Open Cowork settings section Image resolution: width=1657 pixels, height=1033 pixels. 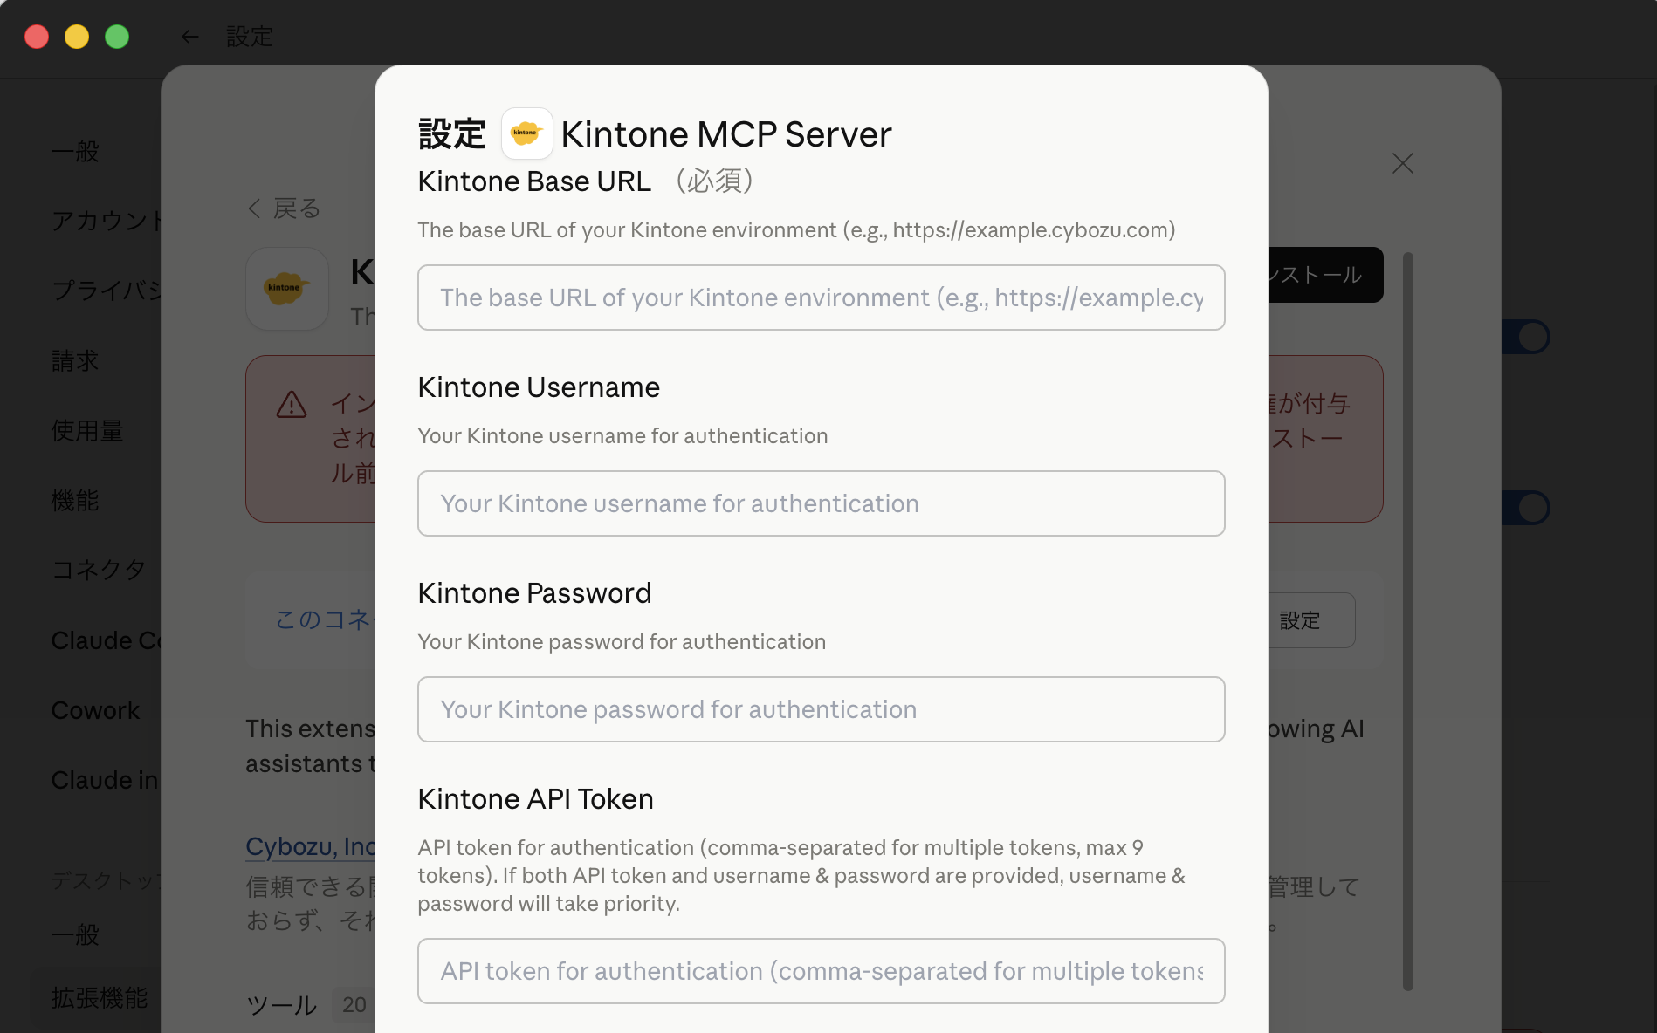pos(95,709)
